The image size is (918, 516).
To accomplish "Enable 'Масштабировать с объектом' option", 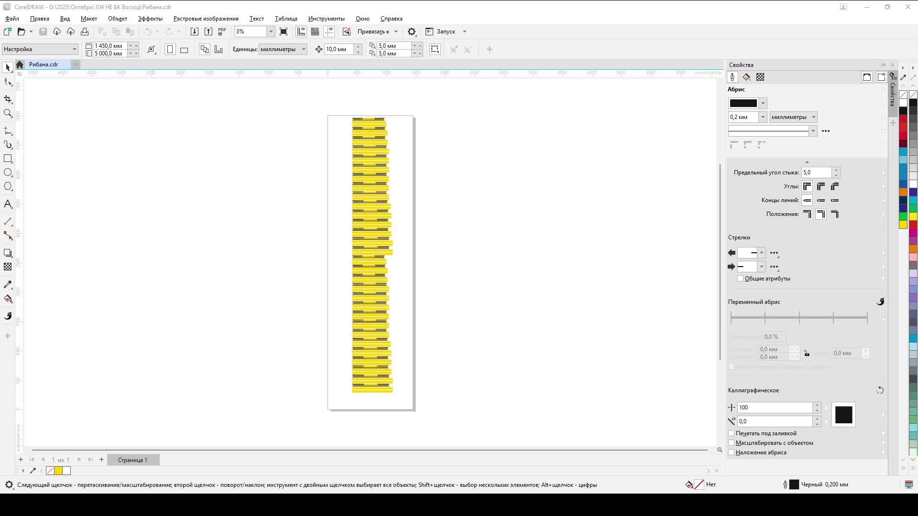I will point(732,443).
